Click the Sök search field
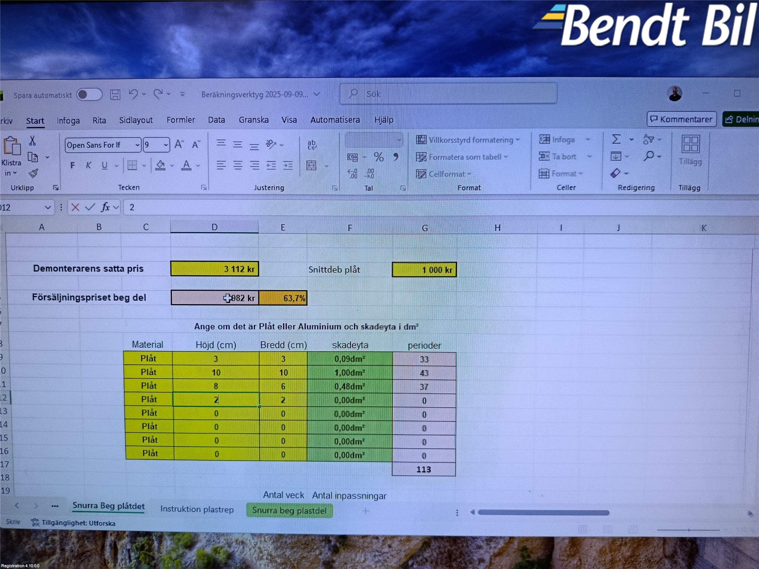Viewport: 759px width, 569px height. tap(448, 94)
